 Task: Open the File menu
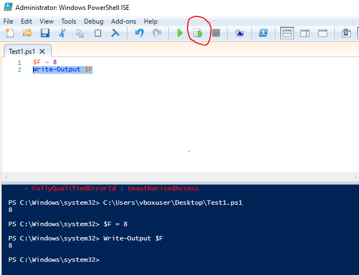point(8,21)
